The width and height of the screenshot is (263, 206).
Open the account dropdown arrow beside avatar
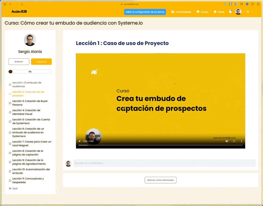pyautogui.click(x=244, y=12)
